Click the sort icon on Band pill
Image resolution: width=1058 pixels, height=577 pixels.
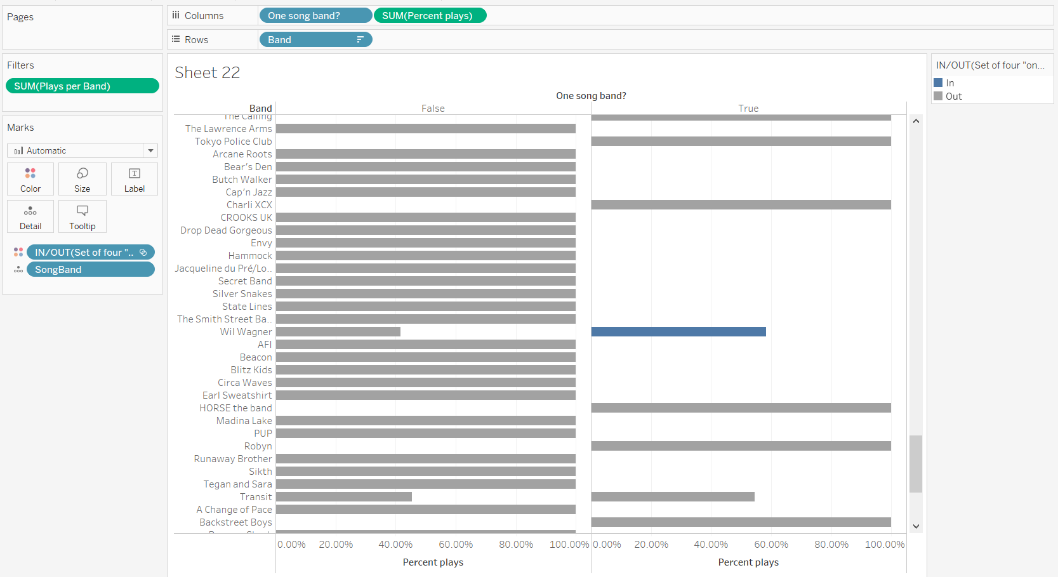pyautogui.click(x=360, y=39)
